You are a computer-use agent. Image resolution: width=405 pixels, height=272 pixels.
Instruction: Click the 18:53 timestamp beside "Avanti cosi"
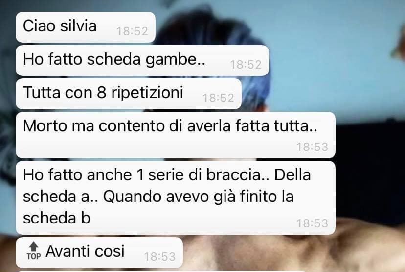point(159,257)
